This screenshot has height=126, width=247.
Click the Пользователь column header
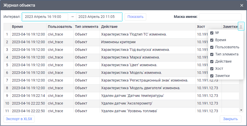pyautogui.click(x=60, y=27)
